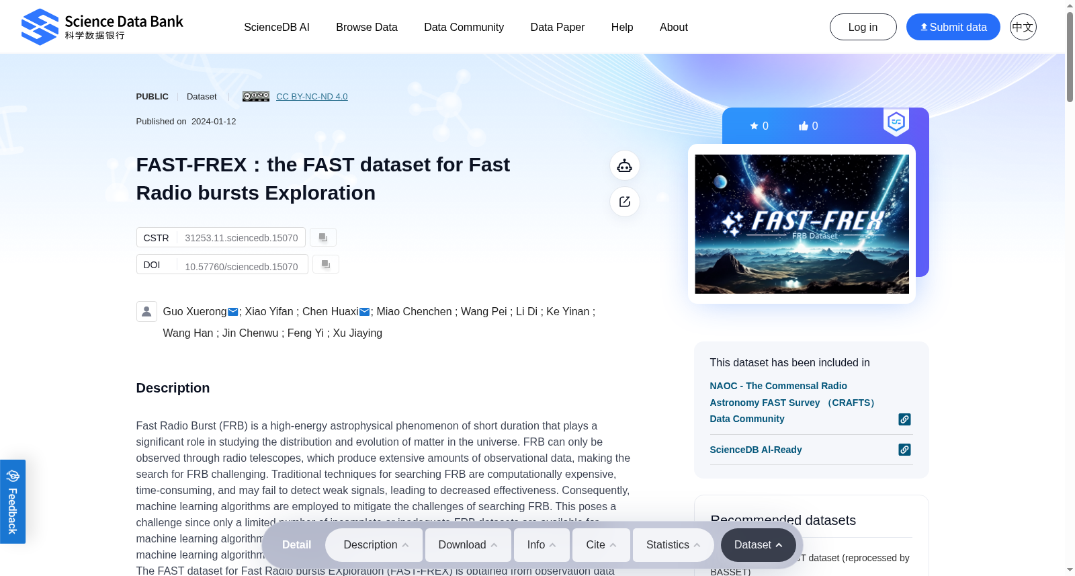Expand the Info section navigator
This screenshot has width=1075, height=576.
click(542, 545)
